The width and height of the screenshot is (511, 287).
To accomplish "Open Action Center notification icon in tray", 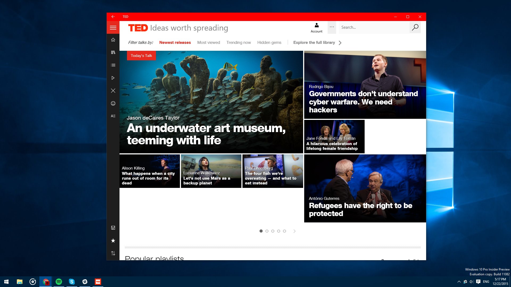I will click(x=478, y=282).
